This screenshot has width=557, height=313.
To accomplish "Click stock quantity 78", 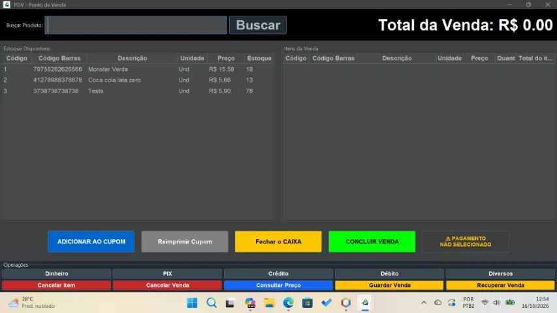I will pyautogui.click(x=249, y=91).
